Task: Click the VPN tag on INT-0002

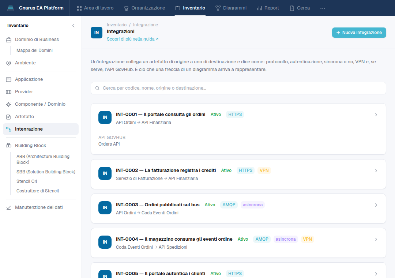Action: pos(264,170)
